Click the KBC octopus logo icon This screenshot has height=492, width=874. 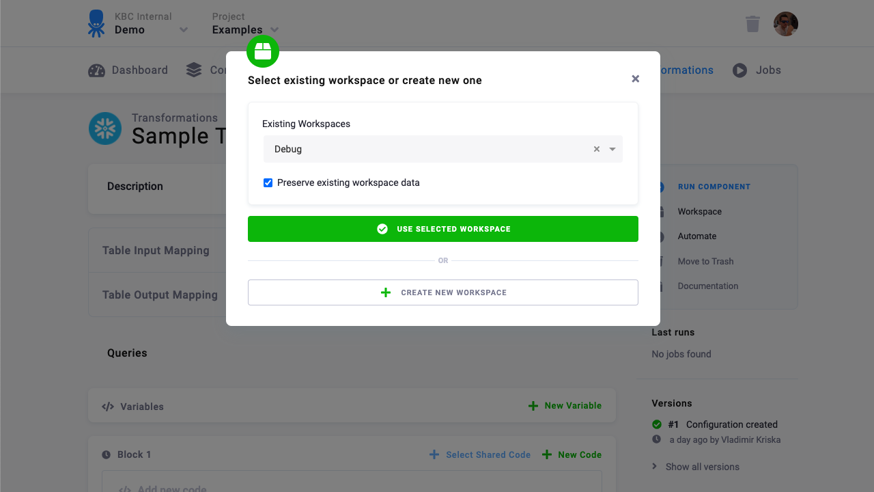pyautogui.click(x=96, y=23)
